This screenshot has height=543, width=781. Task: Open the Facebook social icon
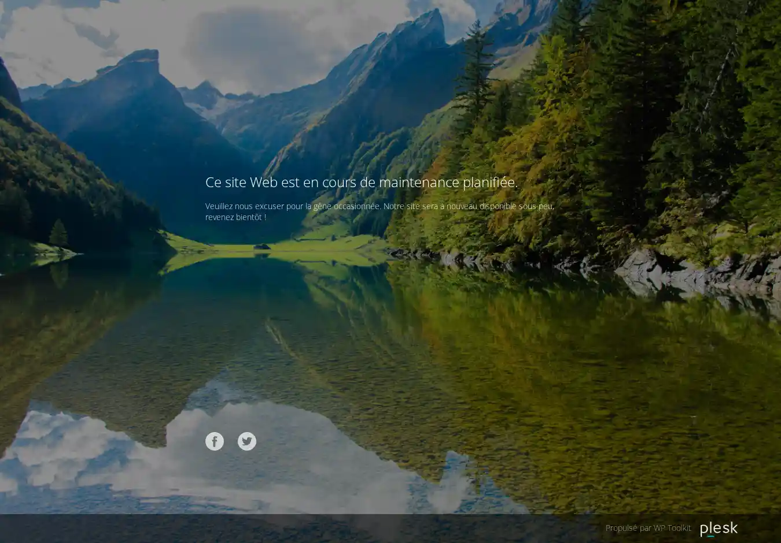pos(215,441)
